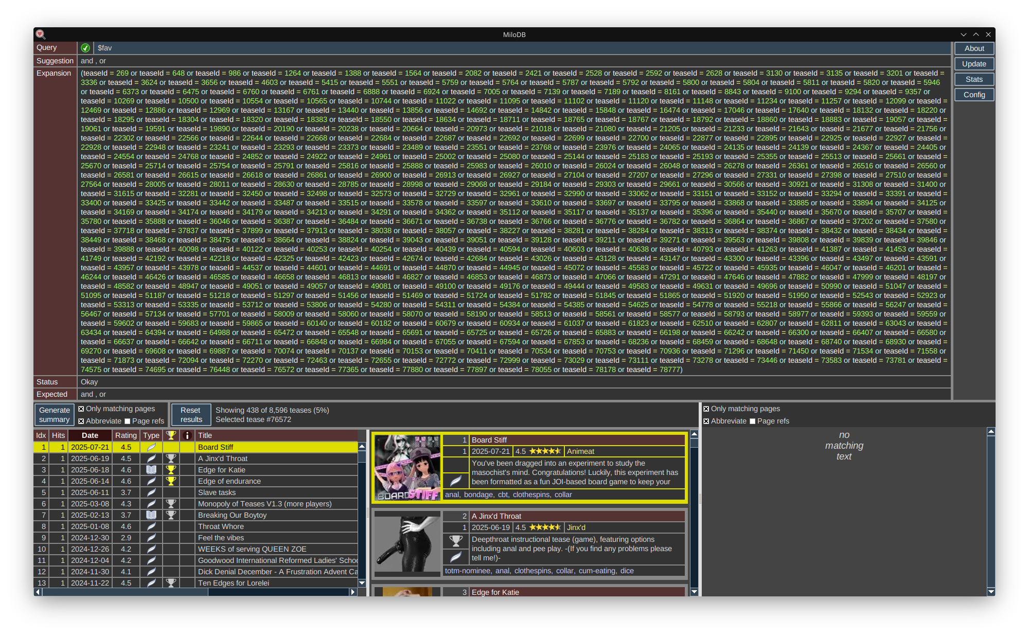This screenshot has width=1029, height=636.
Task: Click the Query input field containing $fav
Action: pos(522,48)
